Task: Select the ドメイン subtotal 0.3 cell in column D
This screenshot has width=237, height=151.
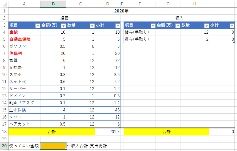Action: tap(108, 96)
